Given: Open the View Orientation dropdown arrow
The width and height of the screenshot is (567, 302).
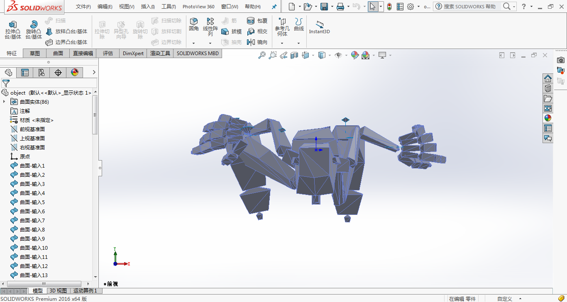Looking at the screenshot, I should 313,55.
